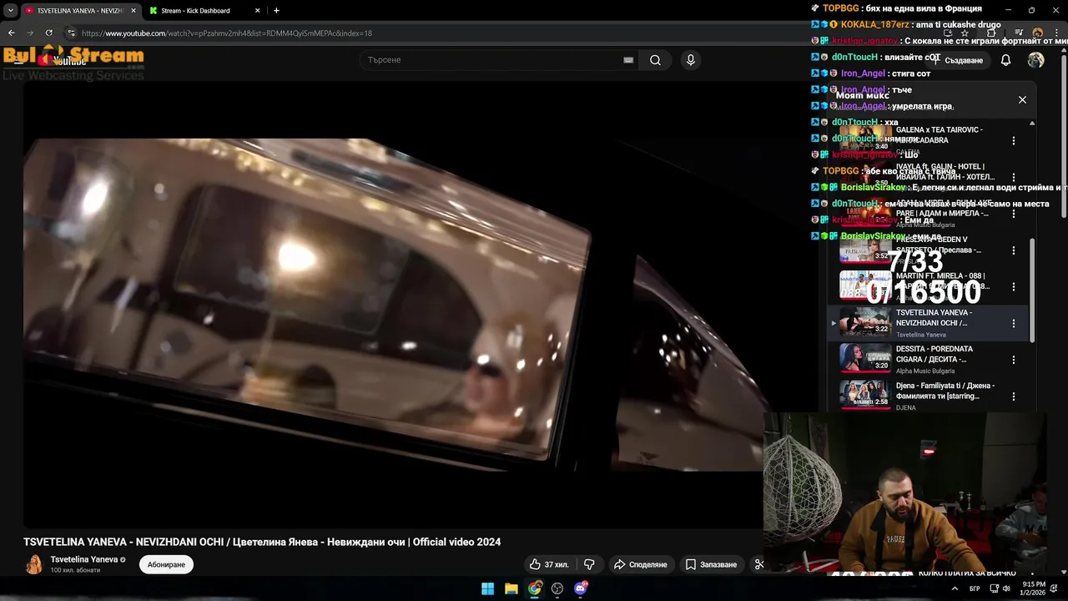Go forward to the next page
This screenshot has width=1068, height=601.
(x=30, y=33)
